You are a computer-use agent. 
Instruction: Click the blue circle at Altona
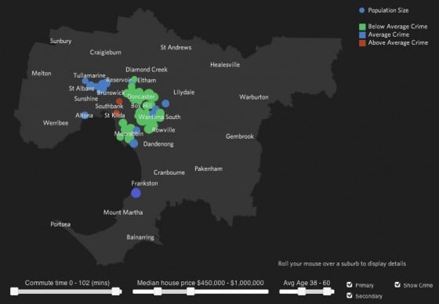tap(85, 115)
